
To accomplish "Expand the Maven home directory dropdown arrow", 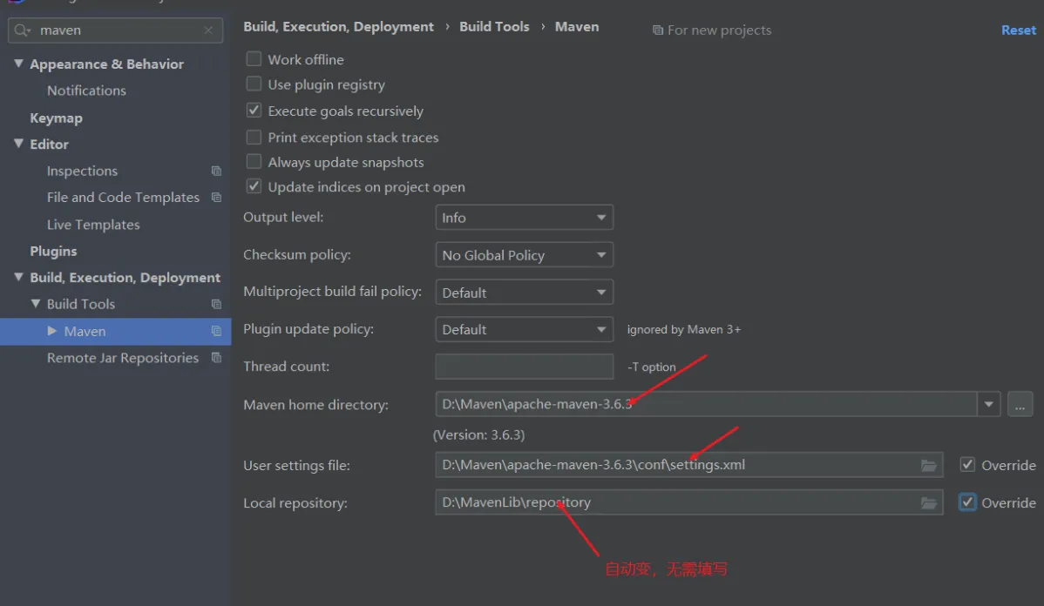I will tap(988, 405).
